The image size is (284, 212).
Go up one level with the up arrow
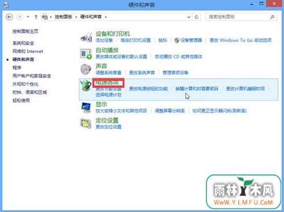pos(36,17)
